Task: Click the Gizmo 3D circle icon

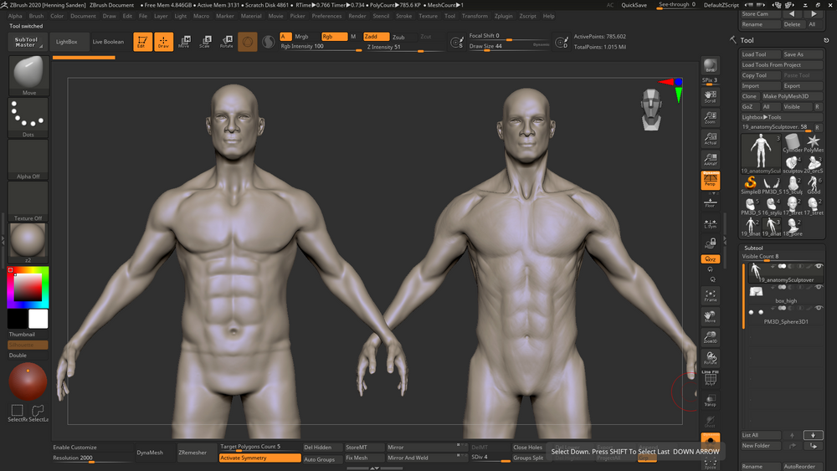Action: (x=247, y=42)
